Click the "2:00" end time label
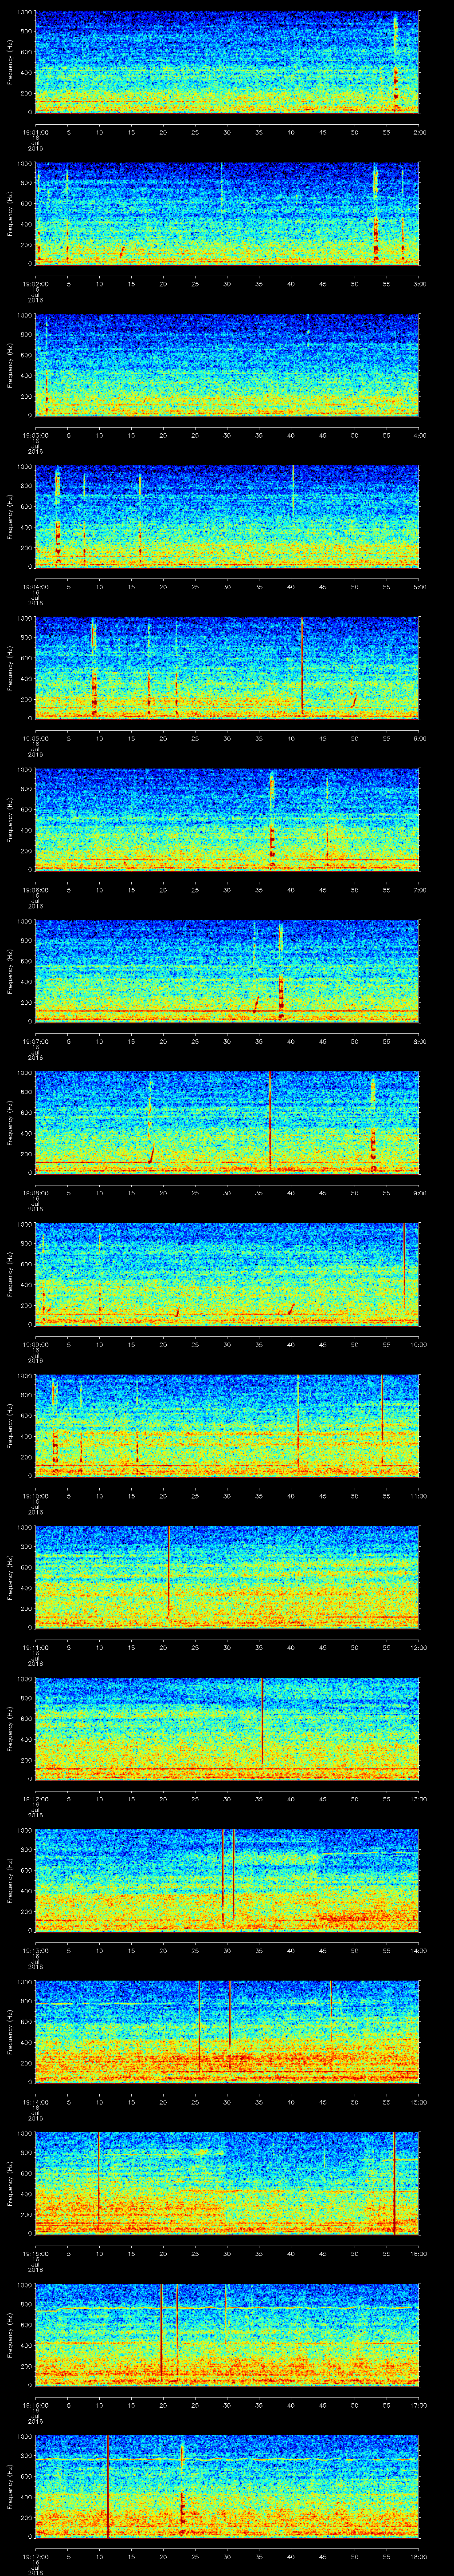The image size is (454, 2576). point(419,132)
